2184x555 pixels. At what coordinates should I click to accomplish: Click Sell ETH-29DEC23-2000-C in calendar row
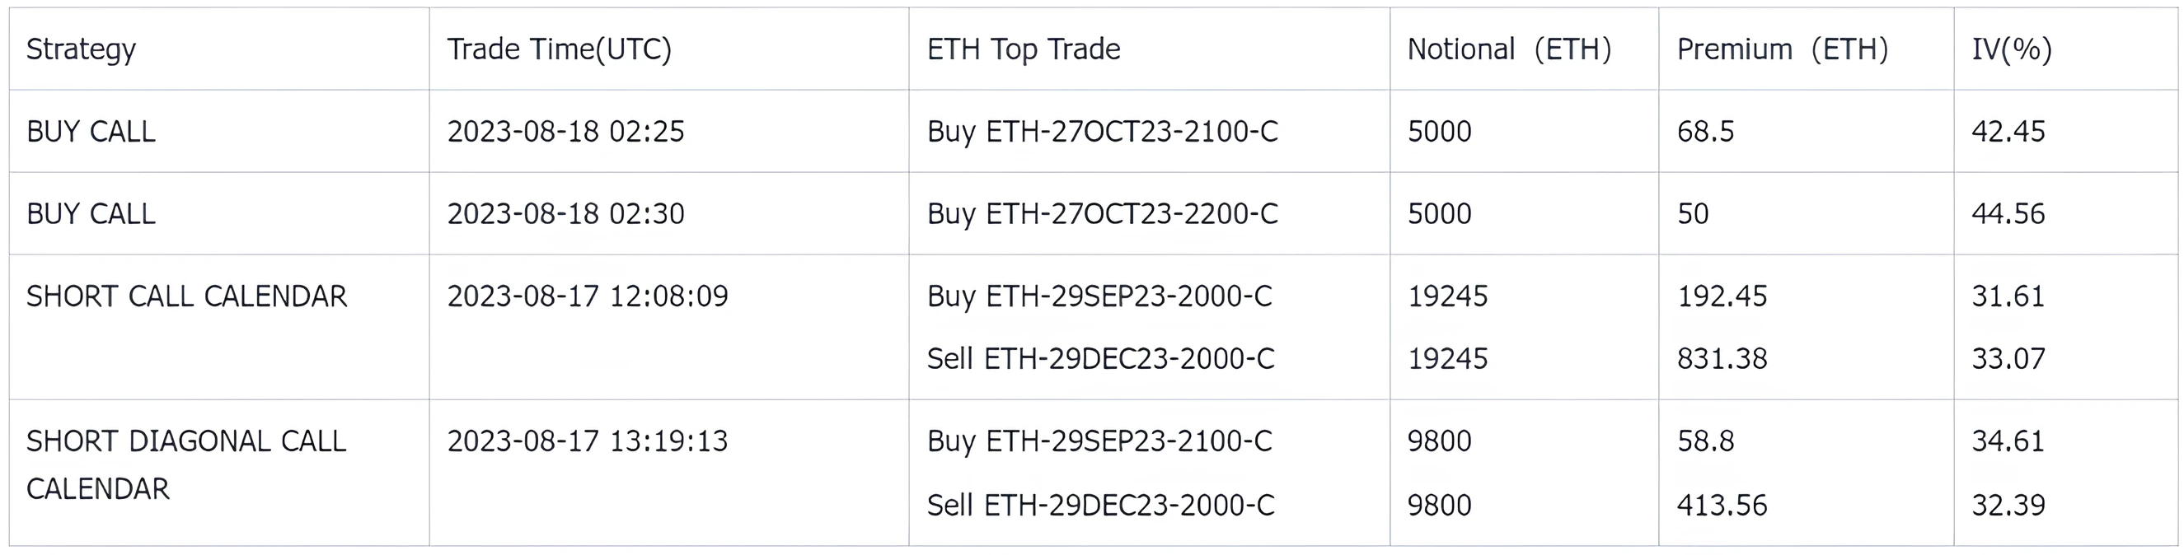coord(1100,358)
